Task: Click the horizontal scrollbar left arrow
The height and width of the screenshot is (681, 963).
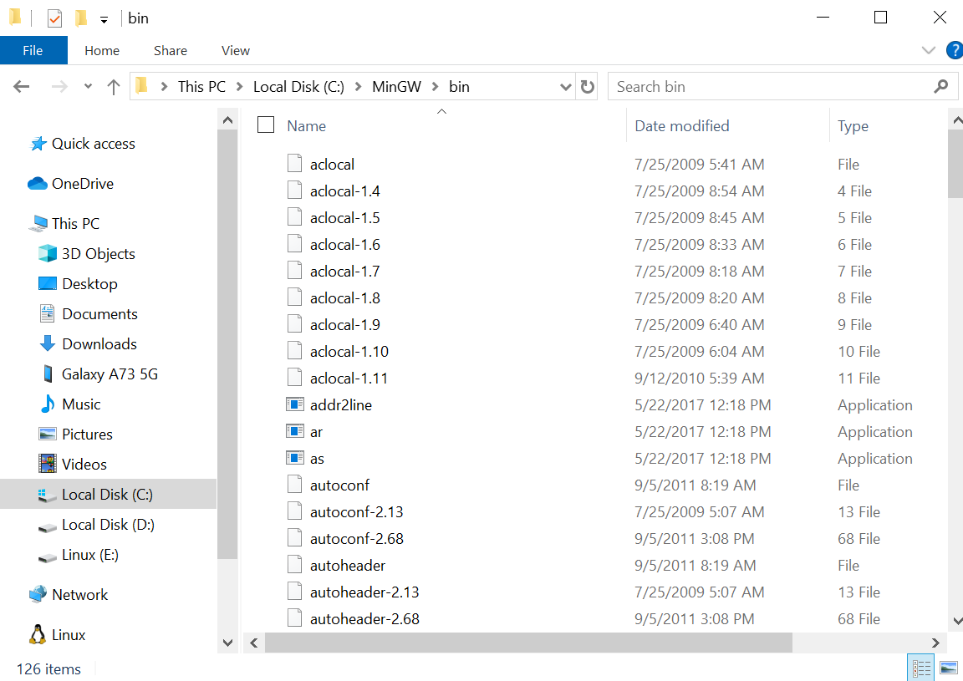Action: pyautogui.click(x=253, y=643)
